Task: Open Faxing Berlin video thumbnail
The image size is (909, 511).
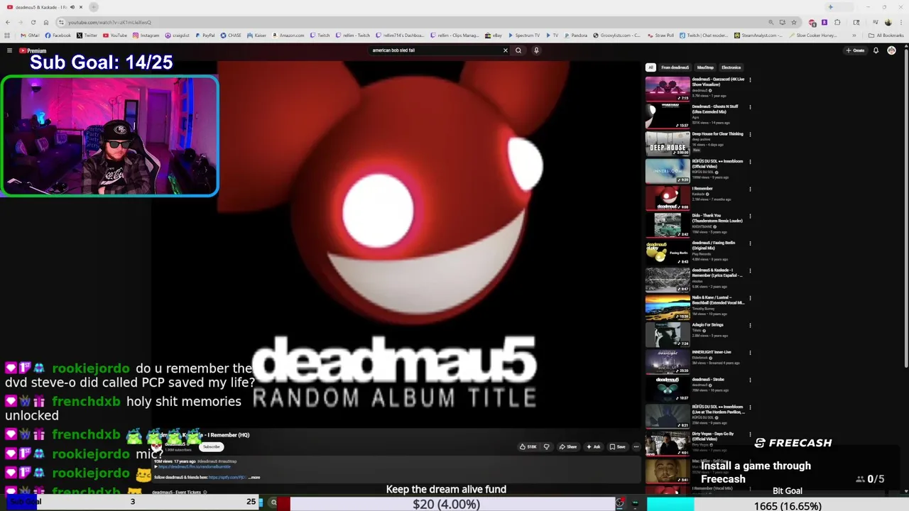Action: click(x=668, y=253)
